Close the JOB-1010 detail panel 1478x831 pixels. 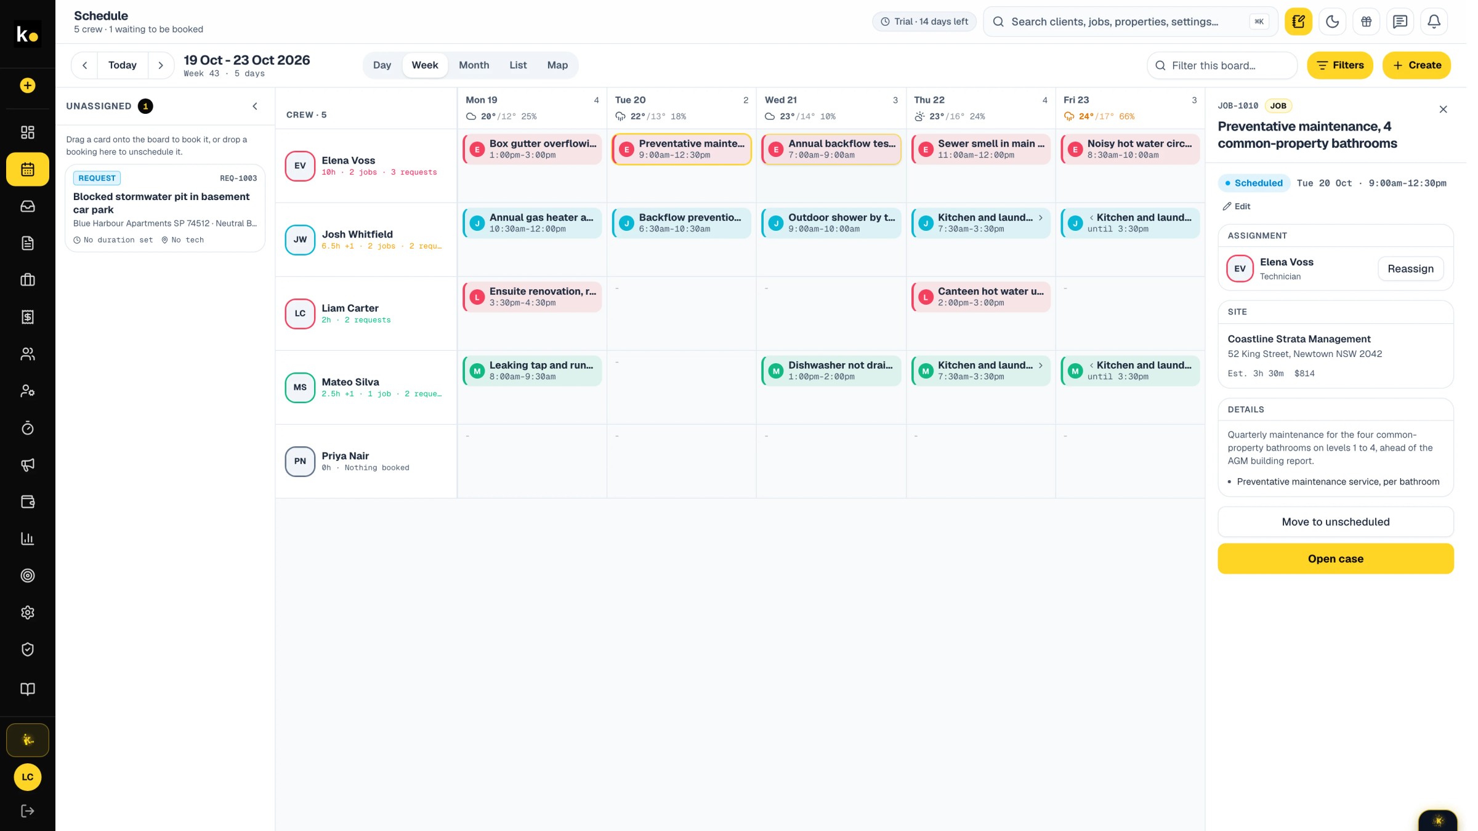coord(1443,110)
